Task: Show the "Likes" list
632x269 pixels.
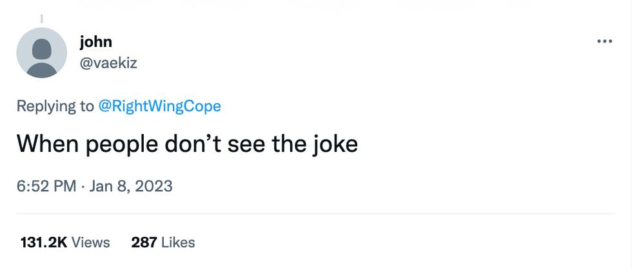Action: [178, 243]
